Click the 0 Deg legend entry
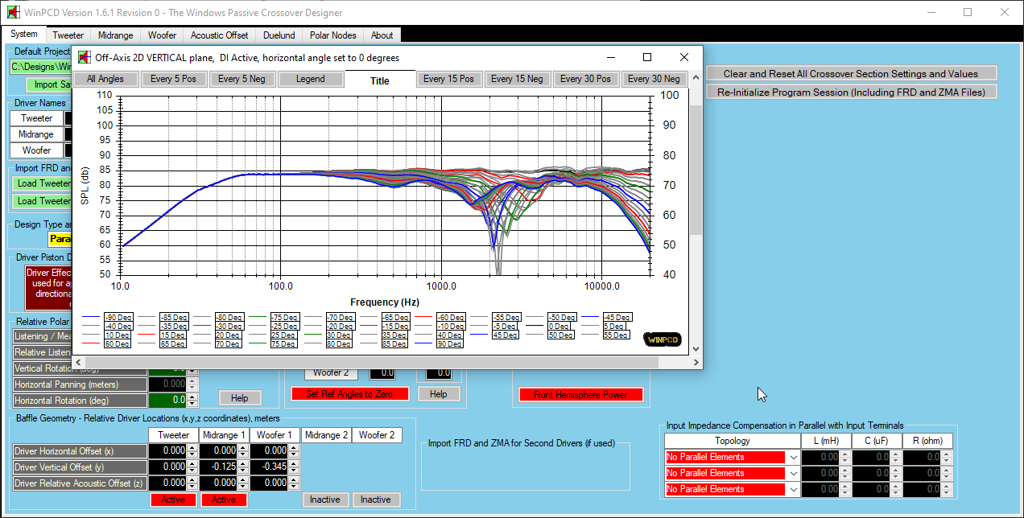 tap(559, 327)
